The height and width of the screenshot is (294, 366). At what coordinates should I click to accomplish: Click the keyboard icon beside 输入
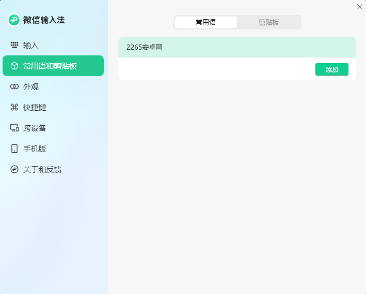(x=14, y=46)
